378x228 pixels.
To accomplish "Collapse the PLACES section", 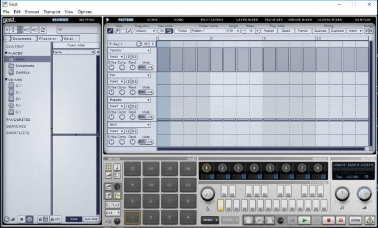I will click(6, 53).
